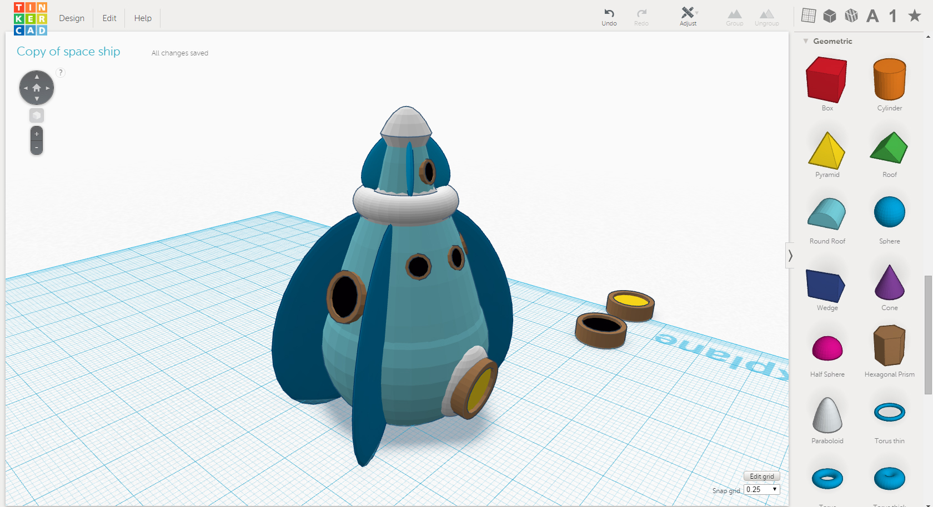Select the large brown porthole on rocket
Image resolution: width=933 pixels, height=507 pixels.
345,297
